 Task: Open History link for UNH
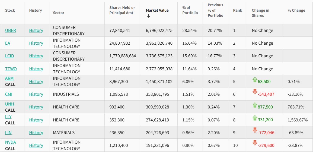36,107
